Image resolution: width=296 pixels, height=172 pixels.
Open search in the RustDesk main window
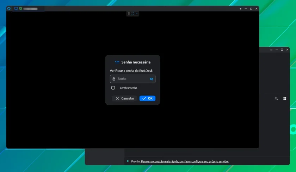[x=276, y=98]
